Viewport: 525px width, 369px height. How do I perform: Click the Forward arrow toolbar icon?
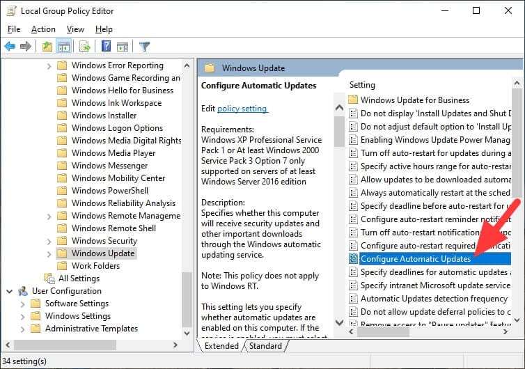26,46
